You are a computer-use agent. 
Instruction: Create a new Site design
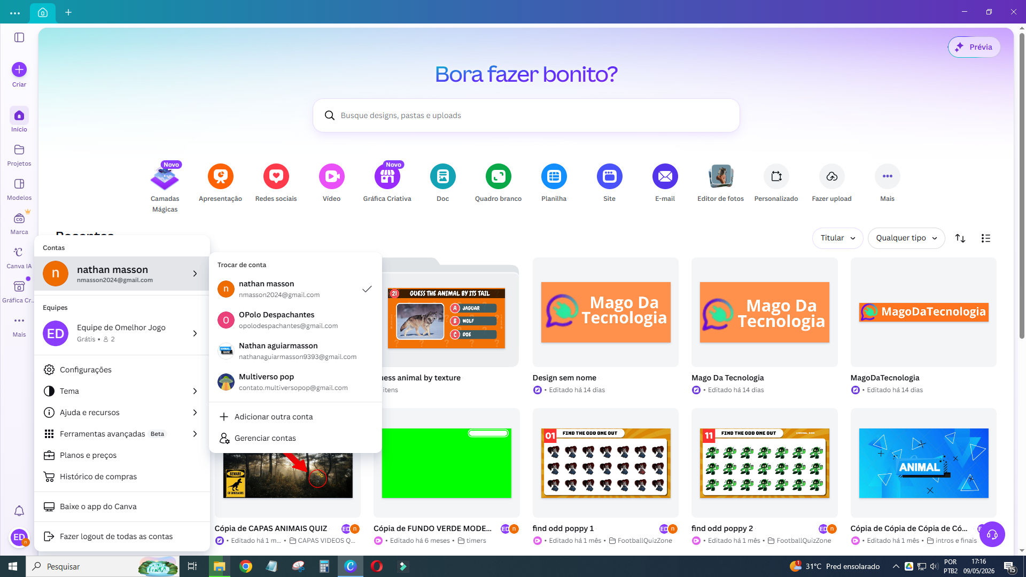609,183
